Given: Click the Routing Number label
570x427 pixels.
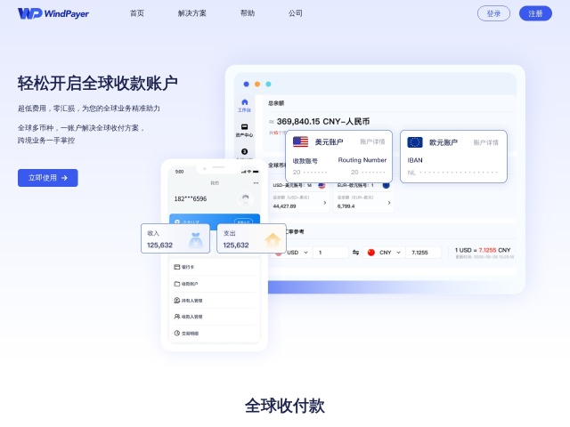Looking at the screenshot, I should pyautogui.click(x=362, y=160).
